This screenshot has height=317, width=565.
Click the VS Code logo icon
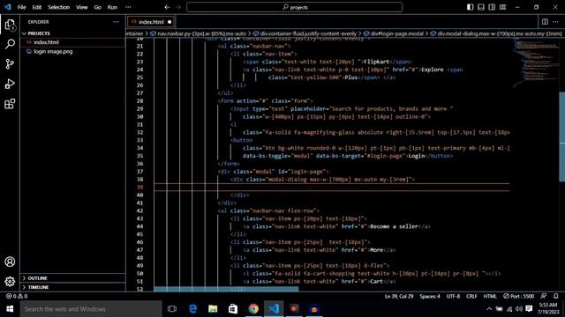(x=8, y=7)
